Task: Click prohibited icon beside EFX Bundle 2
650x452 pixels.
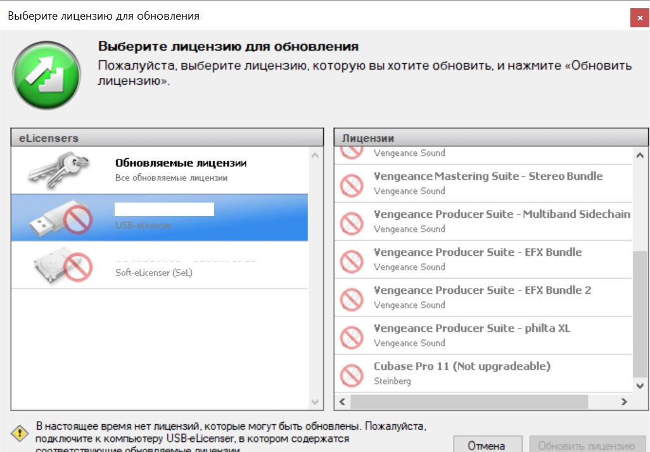Action: coord(352,299)
